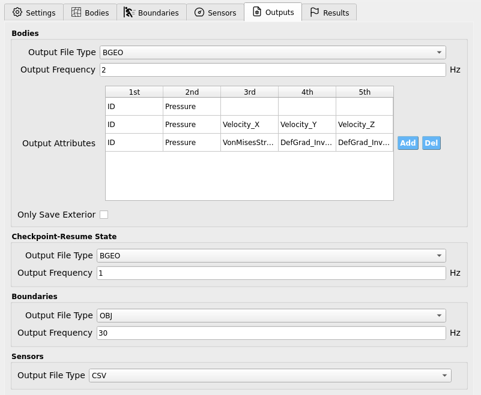Select Pressure cell in the Velocity_X row

coord(192,125)
